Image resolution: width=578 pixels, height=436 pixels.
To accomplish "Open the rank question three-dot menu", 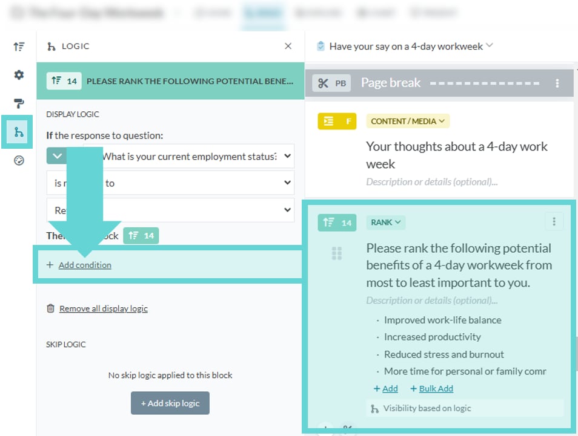I will pyautogui.click(x=554, y=221).
